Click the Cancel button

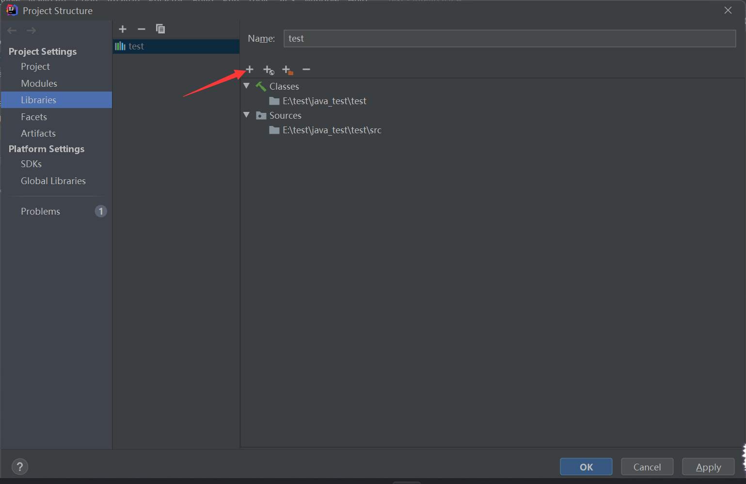(x=647, y=467)
